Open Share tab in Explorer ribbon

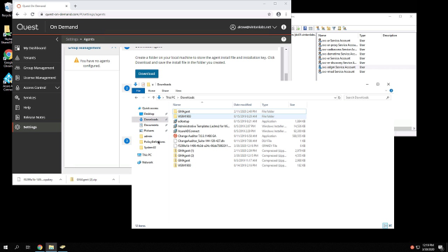point(165,90)
